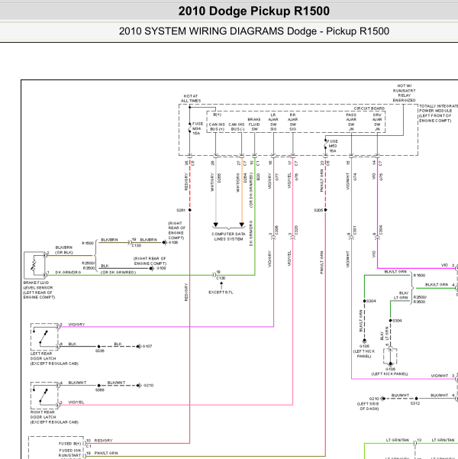Image resolution: width=458 pixels, height=459 pixels.
Task: Click the S336 splice label
Action: [100, 351]
